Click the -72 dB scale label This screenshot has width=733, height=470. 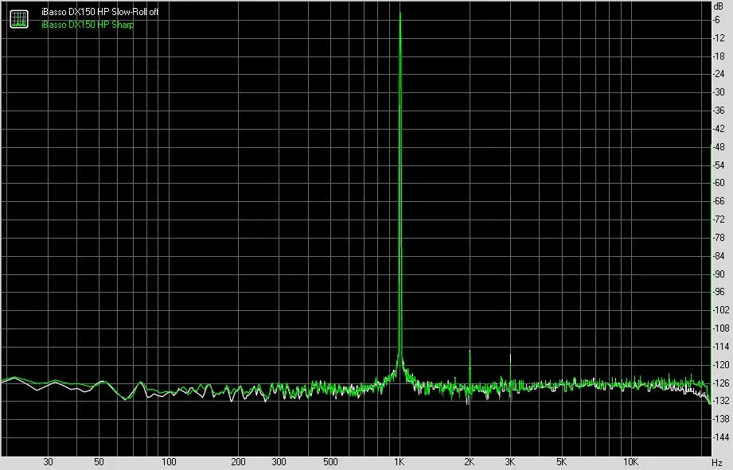(x=719, y=219)
